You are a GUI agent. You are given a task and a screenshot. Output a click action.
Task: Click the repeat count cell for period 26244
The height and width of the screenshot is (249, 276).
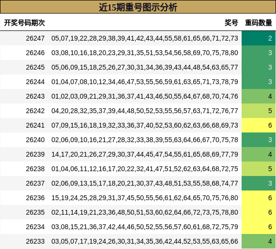click(x=259, y=82)
